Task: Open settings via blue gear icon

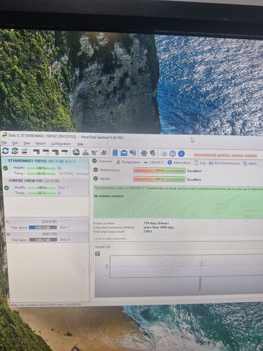Action: coord(144,153)
